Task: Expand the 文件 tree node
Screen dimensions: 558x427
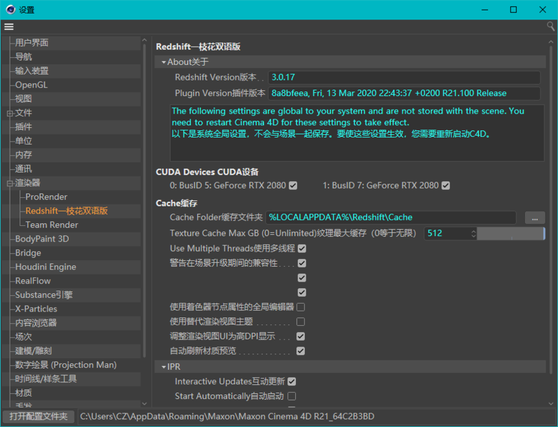Action: click(10, 114)
